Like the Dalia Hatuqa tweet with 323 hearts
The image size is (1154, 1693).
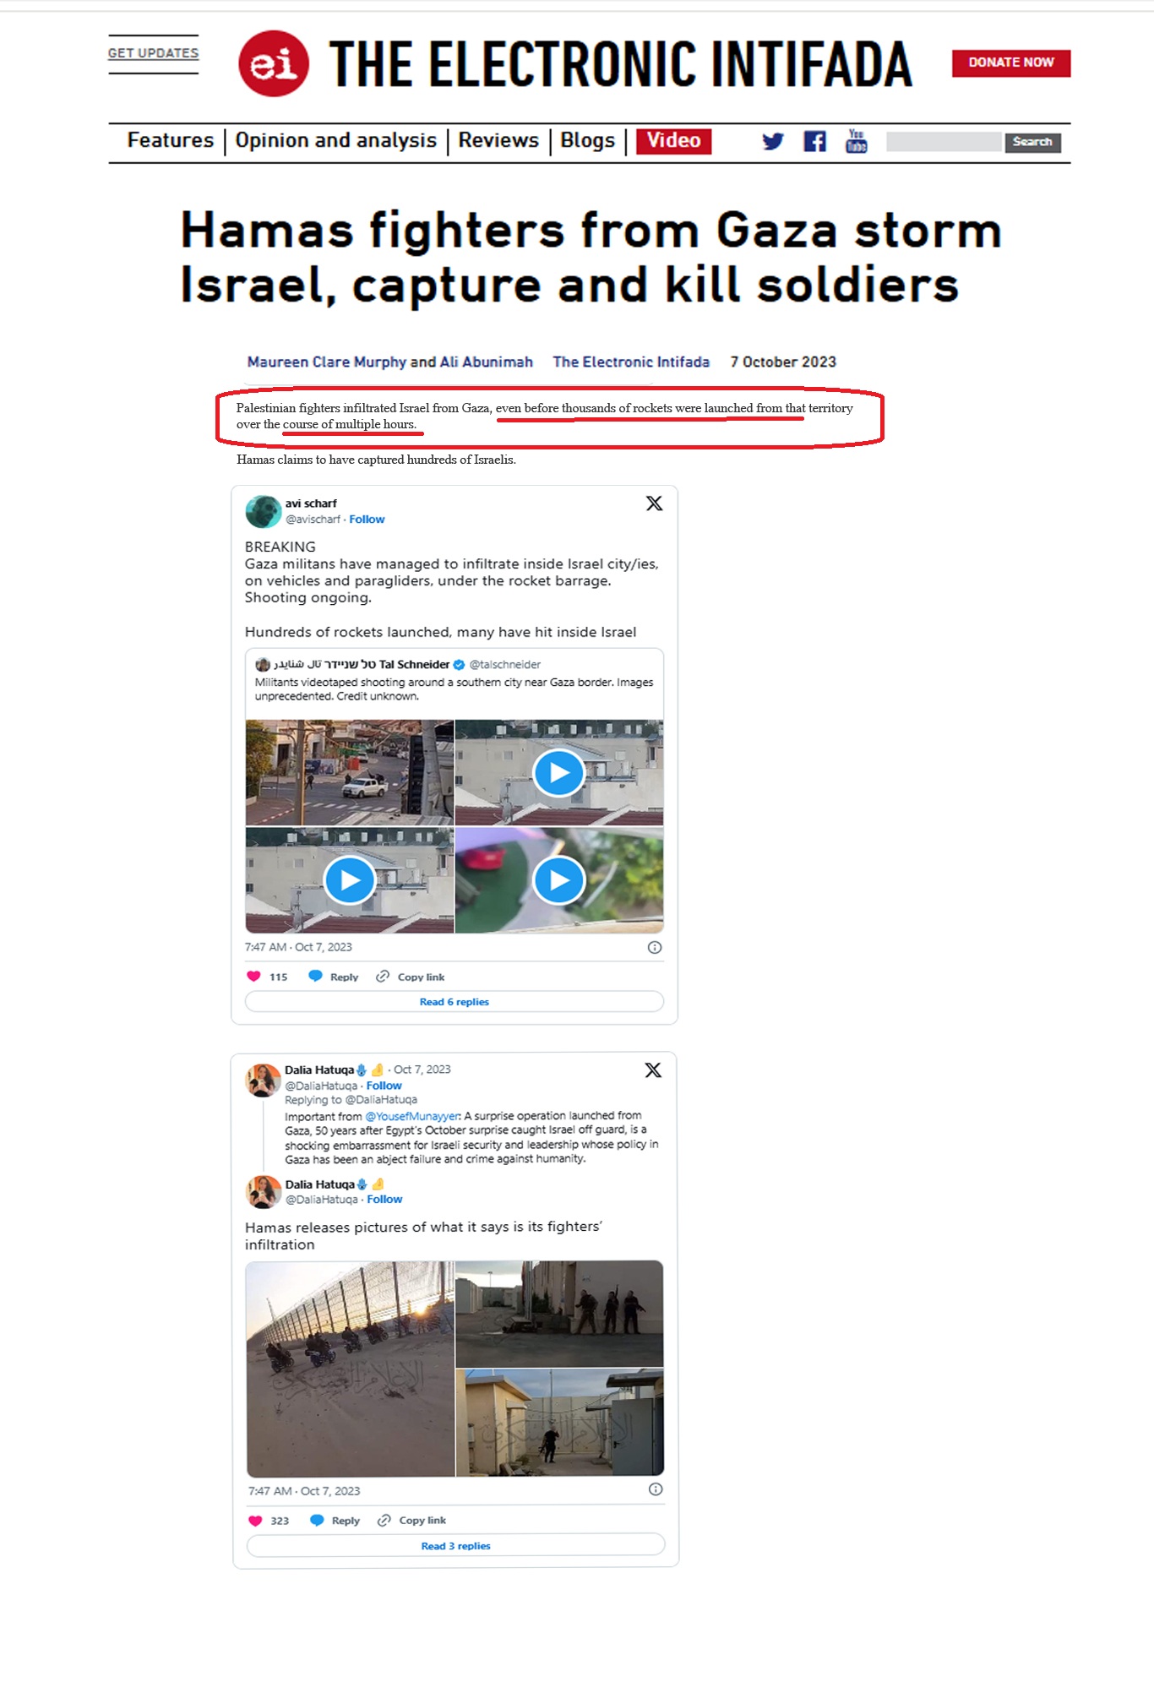255,1520
